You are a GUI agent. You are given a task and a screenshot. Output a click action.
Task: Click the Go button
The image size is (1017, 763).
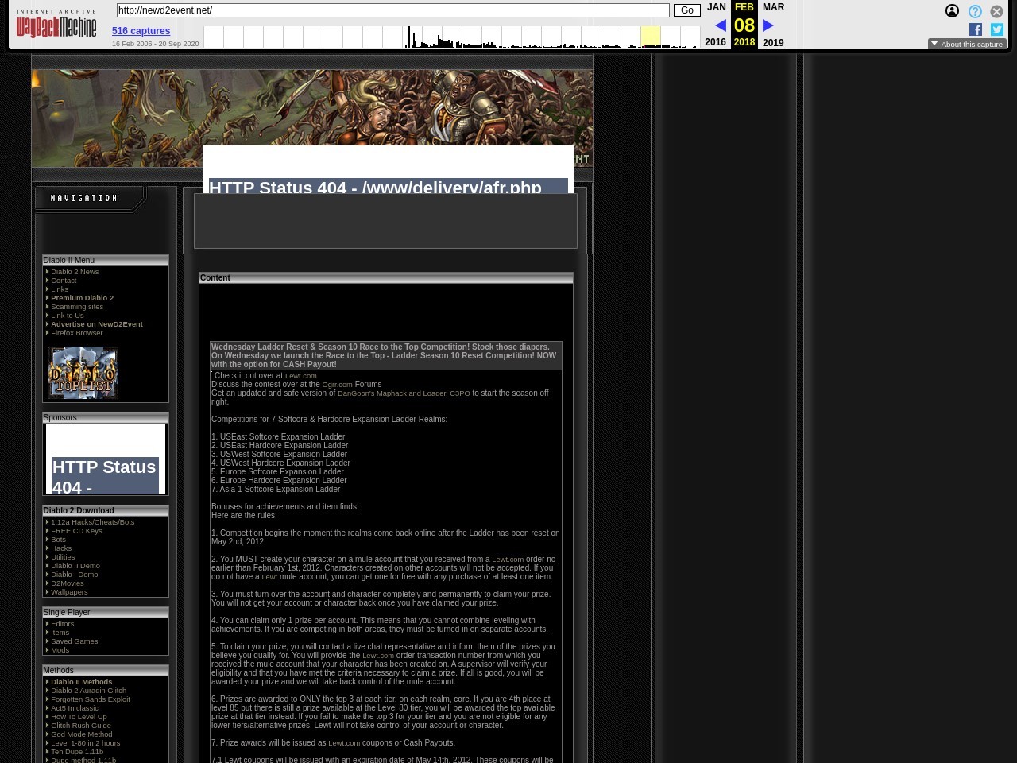686,10
